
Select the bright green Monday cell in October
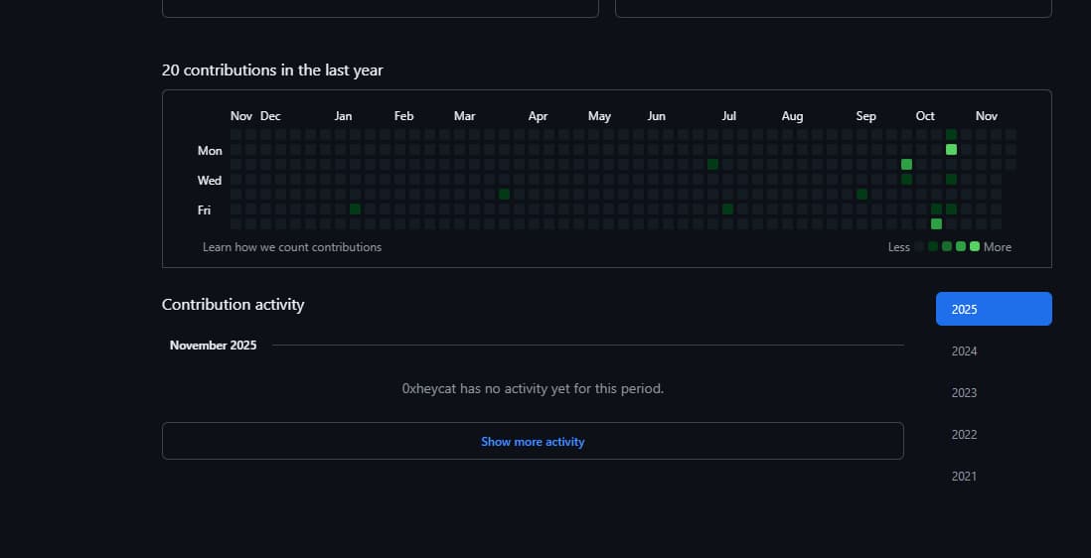point(951,150)
